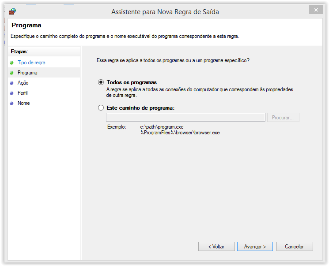Viewport: 329px width, 266px height.
Task: Click the green bullet beside Tipo de regra
Action: tap(11, 63)
